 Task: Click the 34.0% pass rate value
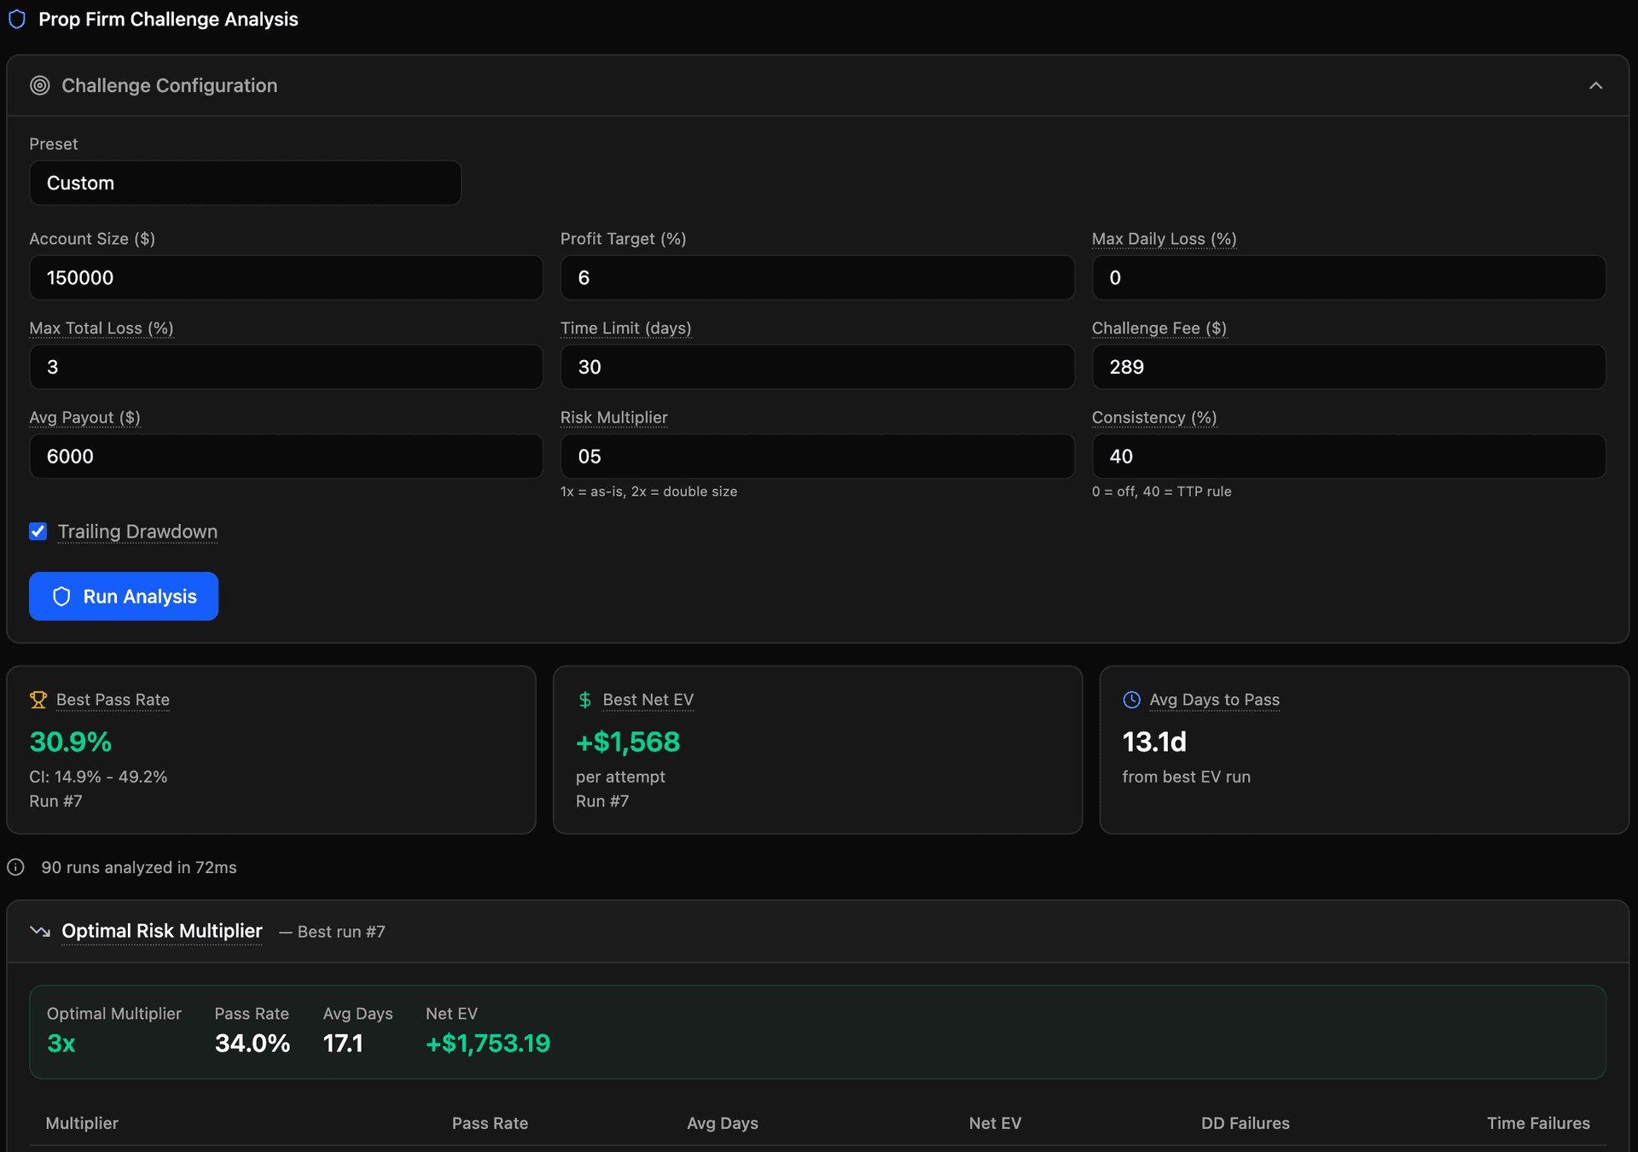[253, 1043]
